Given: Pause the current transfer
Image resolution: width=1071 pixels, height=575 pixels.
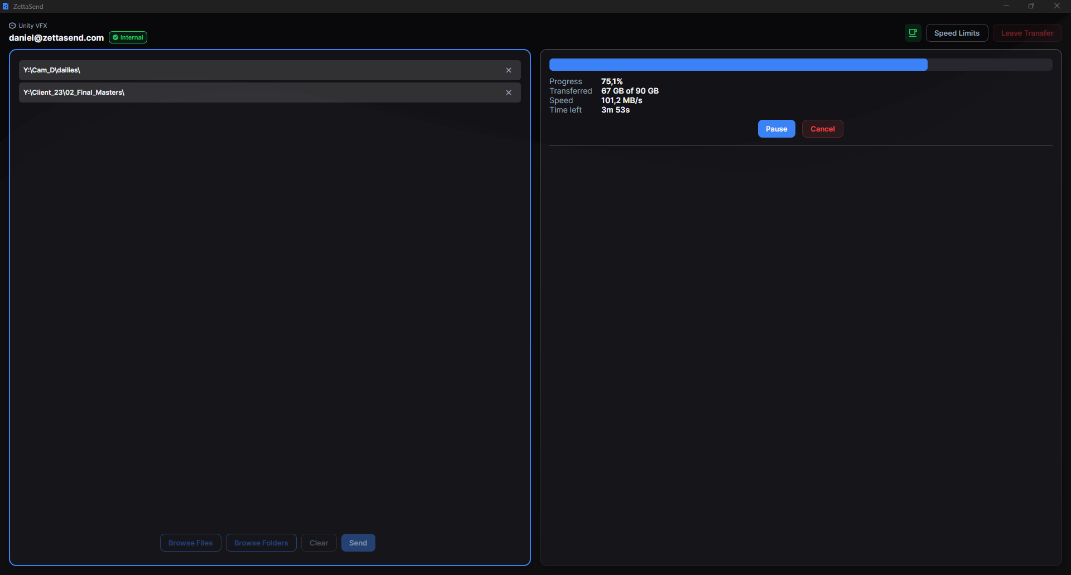Looking at the screenshot, I should point(776,129).
